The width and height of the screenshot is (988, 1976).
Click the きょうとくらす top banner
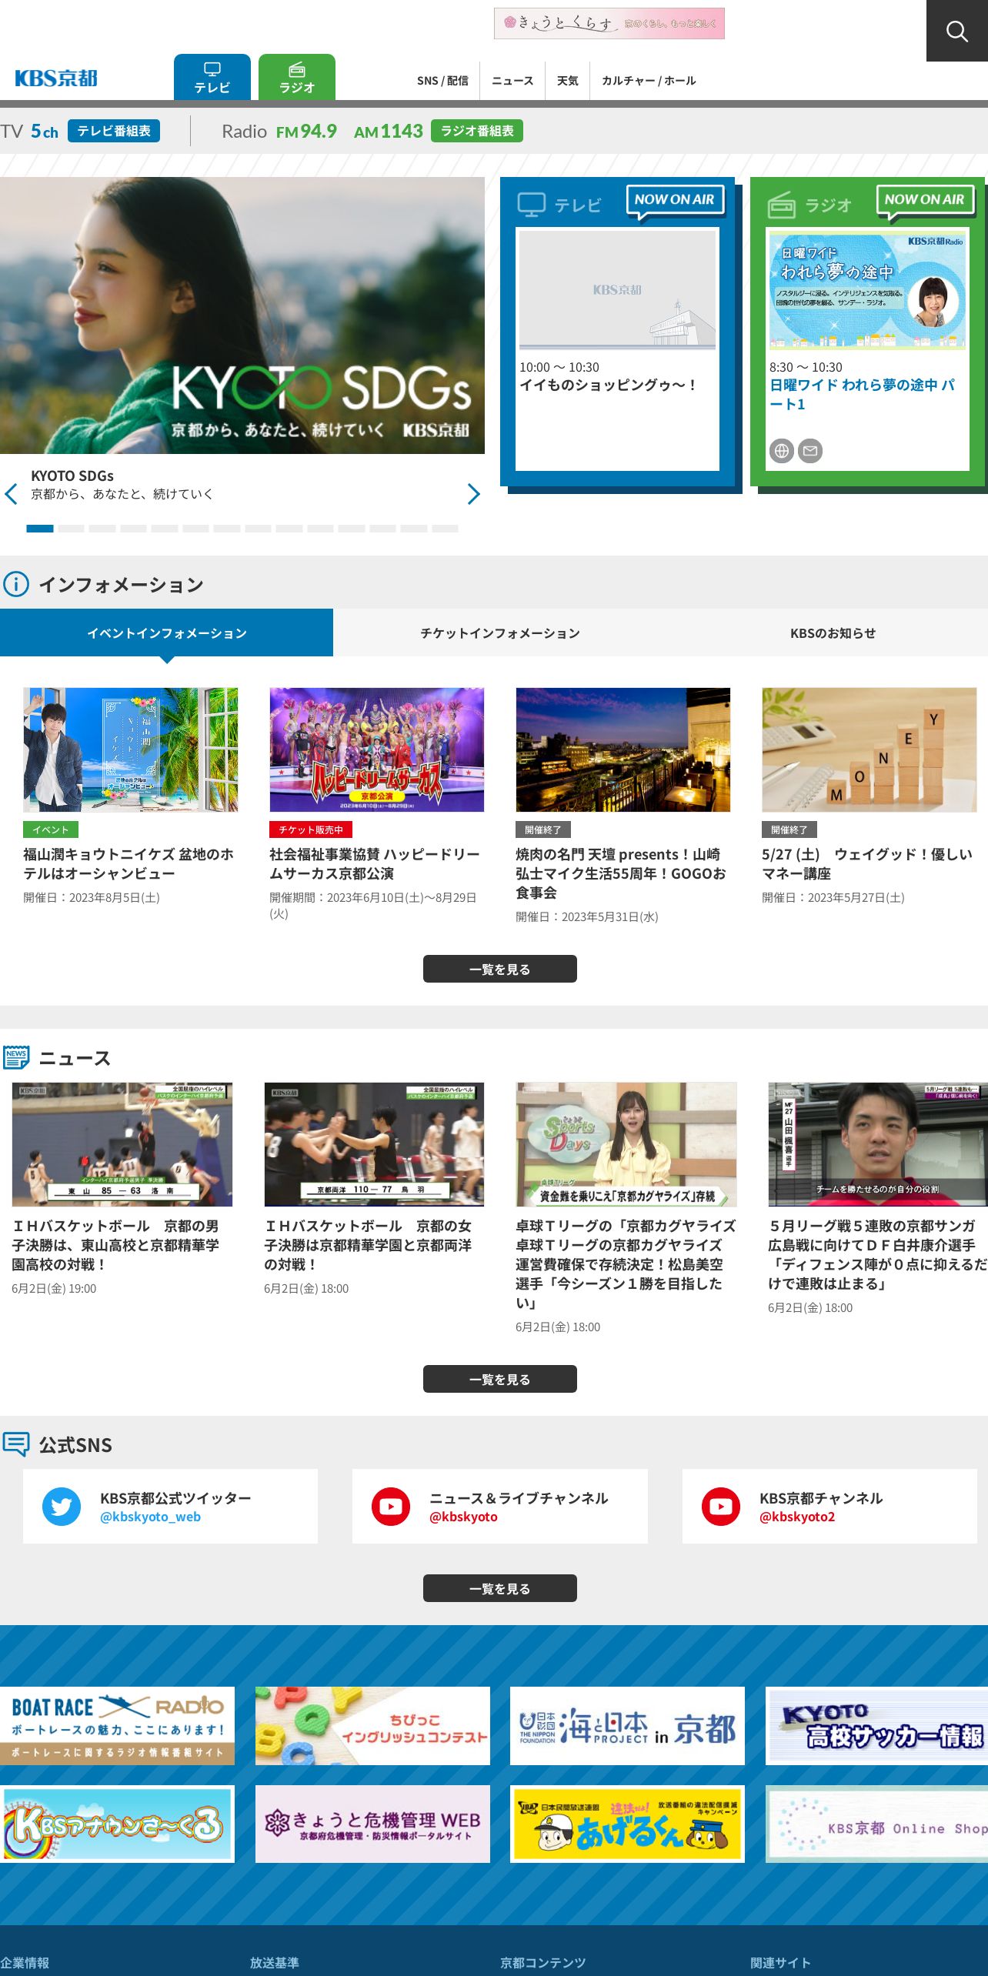(x=609, y=23)
